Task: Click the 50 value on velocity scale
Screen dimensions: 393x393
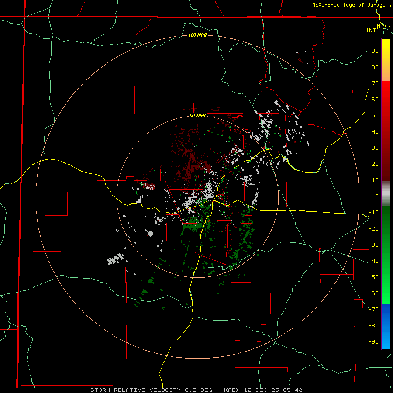Action: (375, 116)
